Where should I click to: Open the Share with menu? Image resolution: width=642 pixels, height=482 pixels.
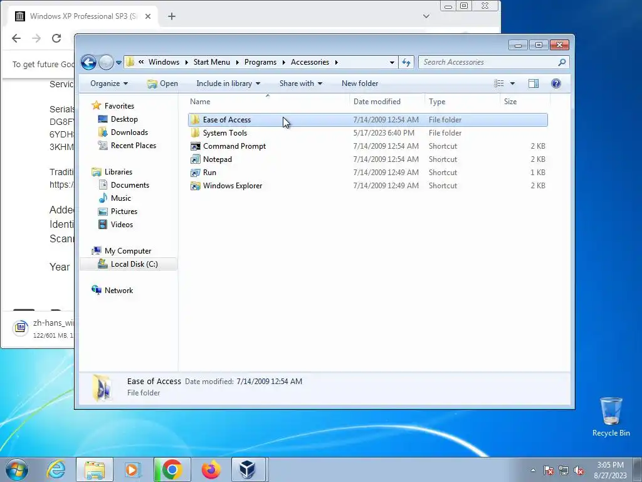click(x=300, y=83)
